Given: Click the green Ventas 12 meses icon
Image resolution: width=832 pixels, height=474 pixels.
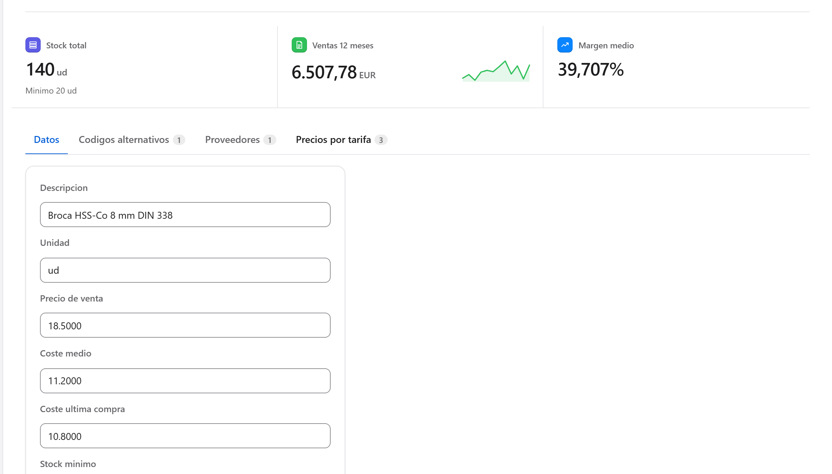Looking at the screenshot, I should click(x=299, y=45).
